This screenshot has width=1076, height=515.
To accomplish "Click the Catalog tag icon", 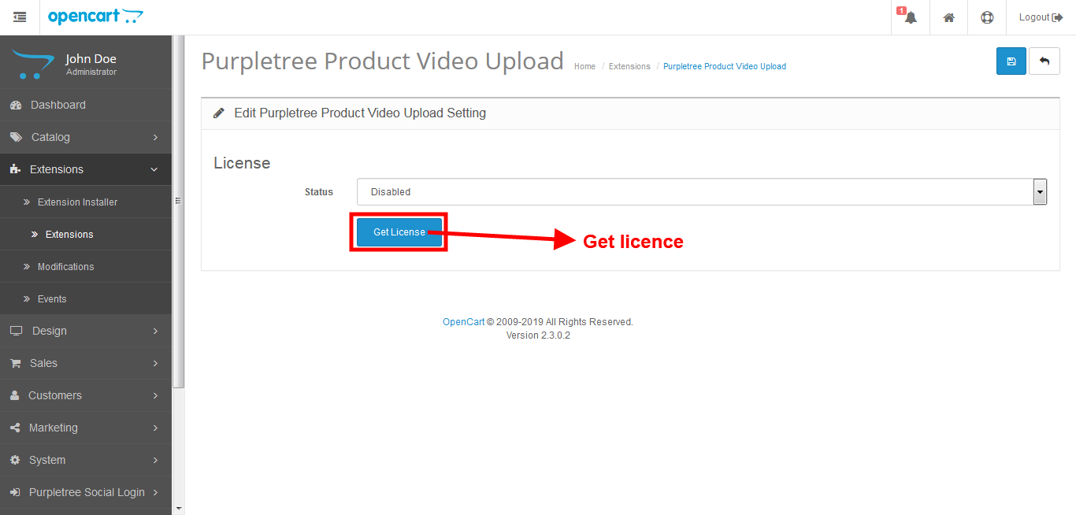I will point(16,137).
